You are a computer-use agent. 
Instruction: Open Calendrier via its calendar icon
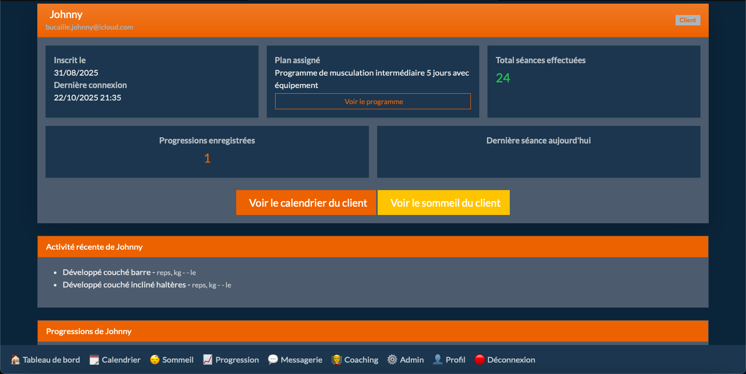pyautogui.click(x=94, y=359)
